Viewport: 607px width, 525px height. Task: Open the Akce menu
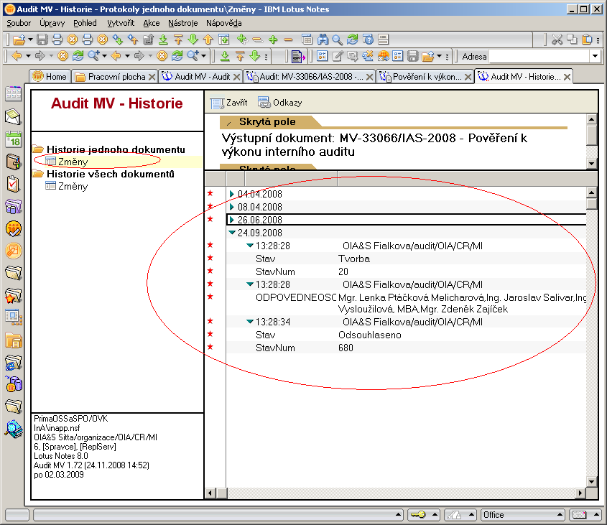(x=152, y=23)
